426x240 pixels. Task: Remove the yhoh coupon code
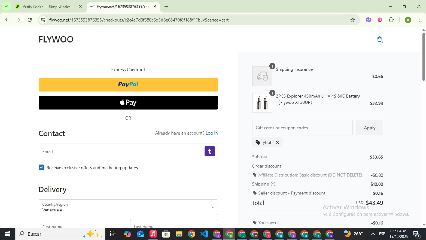(277, 143)
